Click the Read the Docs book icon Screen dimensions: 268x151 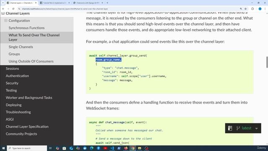[230, 128]
